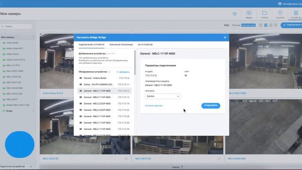Open the Мои камеры section options menu
The width and height of the screenshot is (302, 170).
33,37
